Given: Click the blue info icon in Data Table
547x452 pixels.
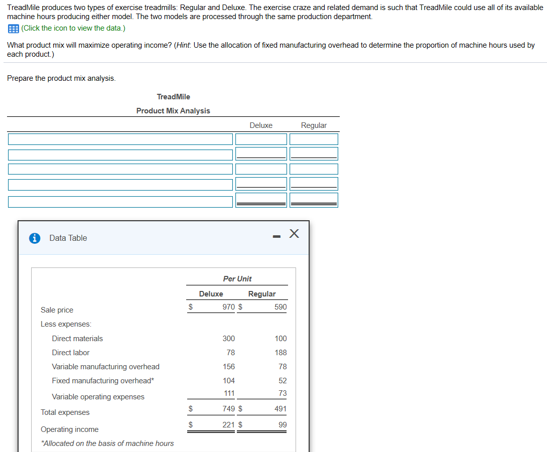Looking at the screenshot, I should [35, 238].
